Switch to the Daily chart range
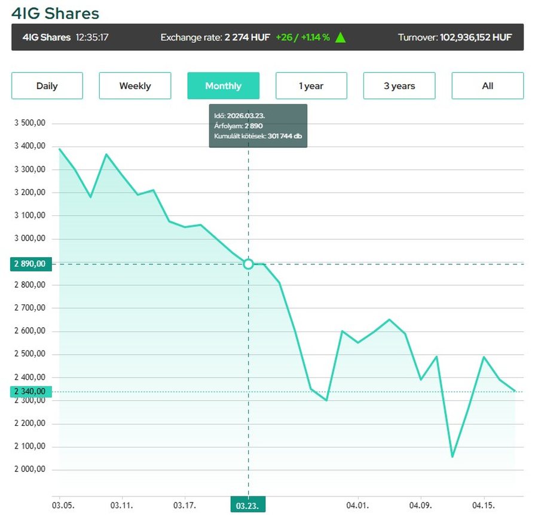Image resolution: width=538 pixels, height=515 pixels. [x=47, y=86]
